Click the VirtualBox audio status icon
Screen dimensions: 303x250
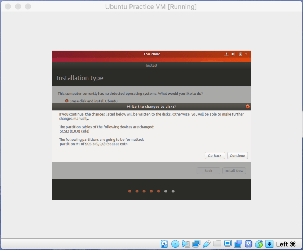point(186,244)
